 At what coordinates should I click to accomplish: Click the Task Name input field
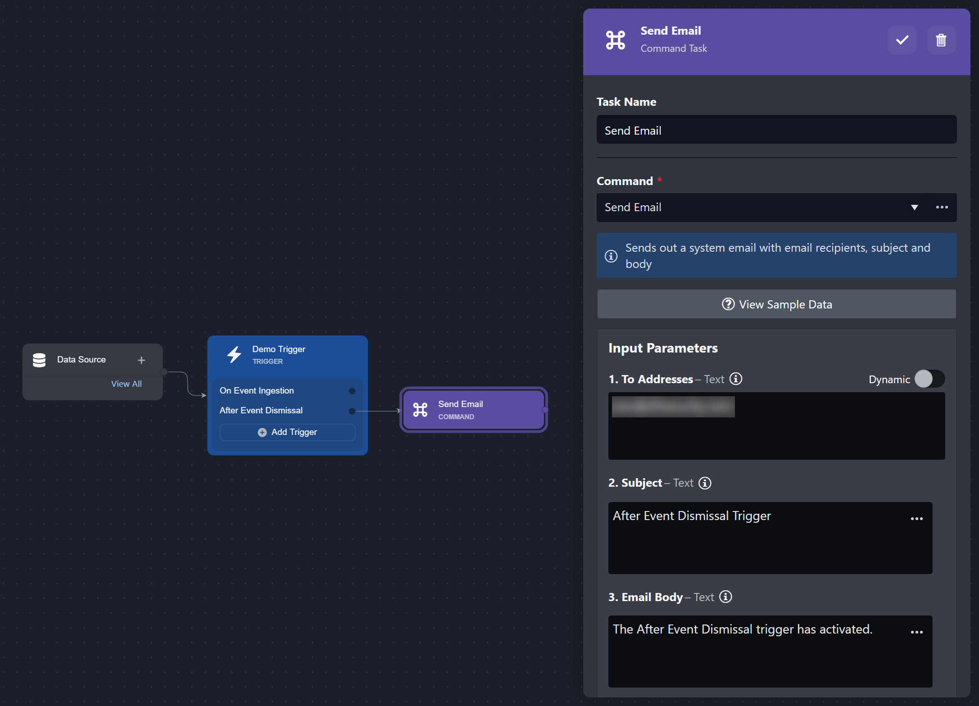(776, 131)
